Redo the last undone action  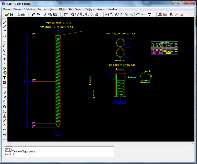pyautogui.click(x=39, y=14)
